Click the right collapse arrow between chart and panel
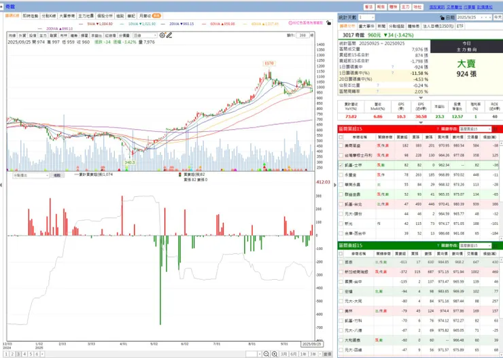The height and width of the screenshot is (358, 503). 335,185
